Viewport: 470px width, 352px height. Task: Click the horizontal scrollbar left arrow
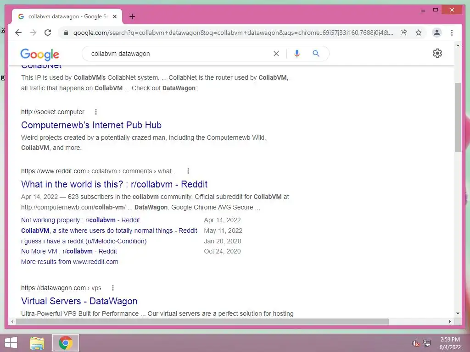(x=12, y=321)
